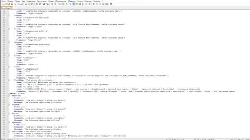This screenshot has height=140, width=250.
Task: Collapse the Info block fold marker
Action: pyautogui.click(x=9, y=67)
